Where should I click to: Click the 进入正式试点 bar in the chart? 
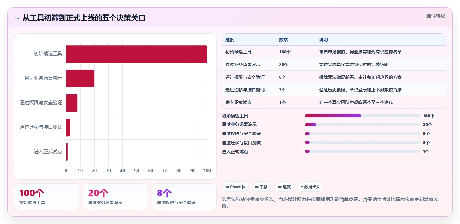pos(67,152)
